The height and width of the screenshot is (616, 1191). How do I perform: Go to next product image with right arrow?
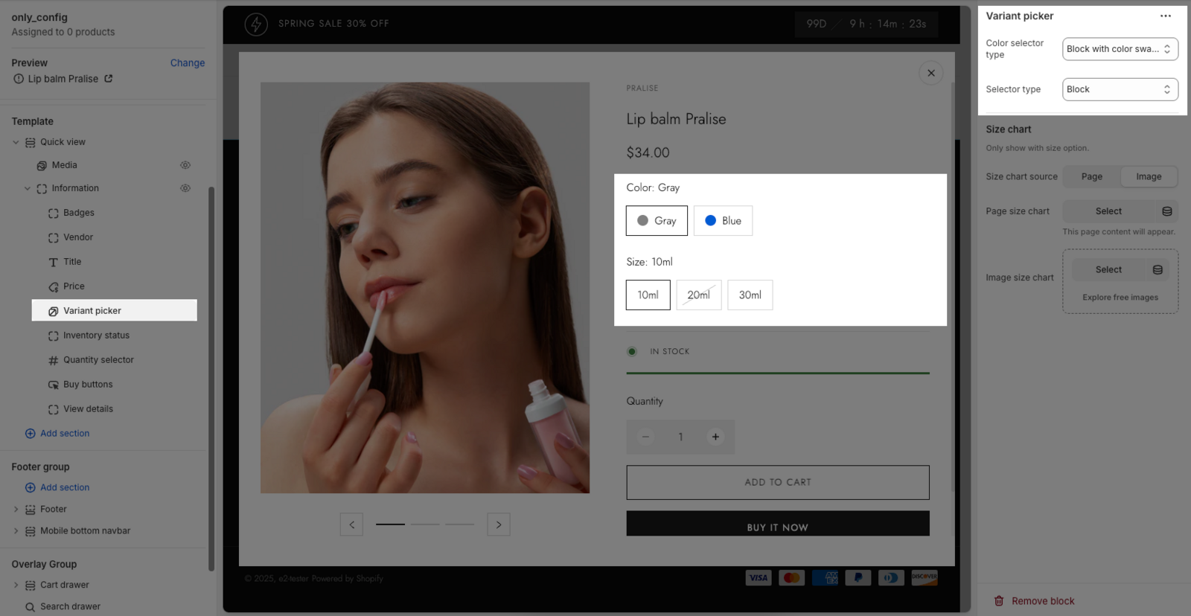(x=499, y=524)
